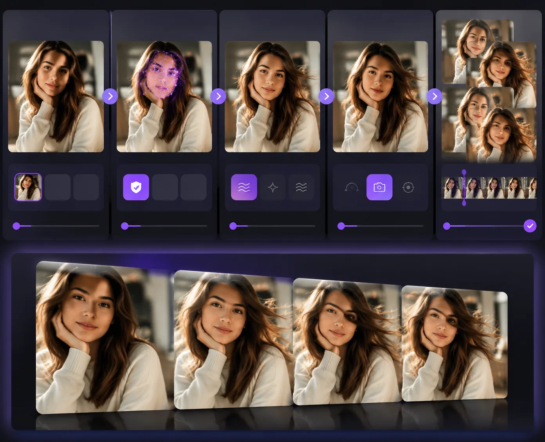The image size is (545, 442).
Task: Click the arrow before the stacked frames
Action: pyautogui.click(x=435, y=96)
